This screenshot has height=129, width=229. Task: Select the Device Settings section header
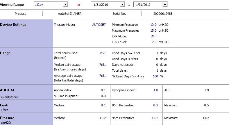point(13,25)
